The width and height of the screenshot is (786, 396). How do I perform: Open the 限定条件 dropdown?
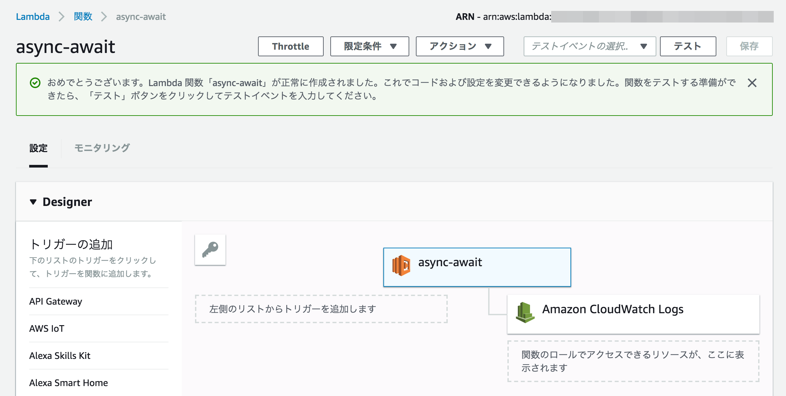click(x=369, y=46)
